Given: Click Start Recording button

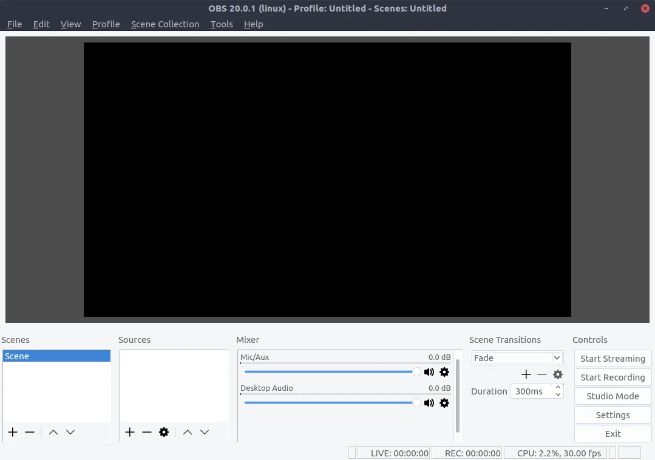Looking at the screenshot, I should coord(613,377).
